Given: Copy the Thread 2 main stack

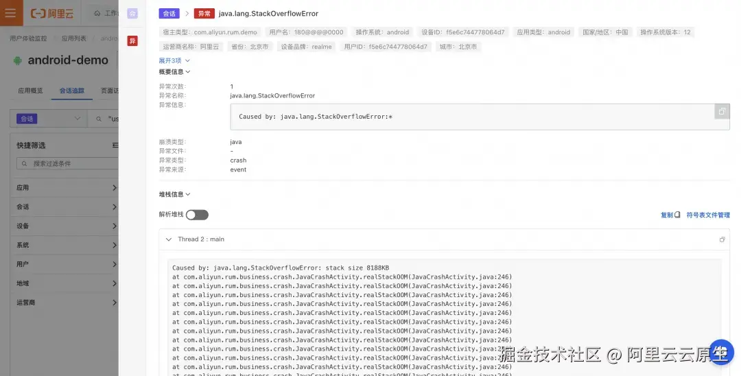Looking at the screenshot, I should coord(722,239).
